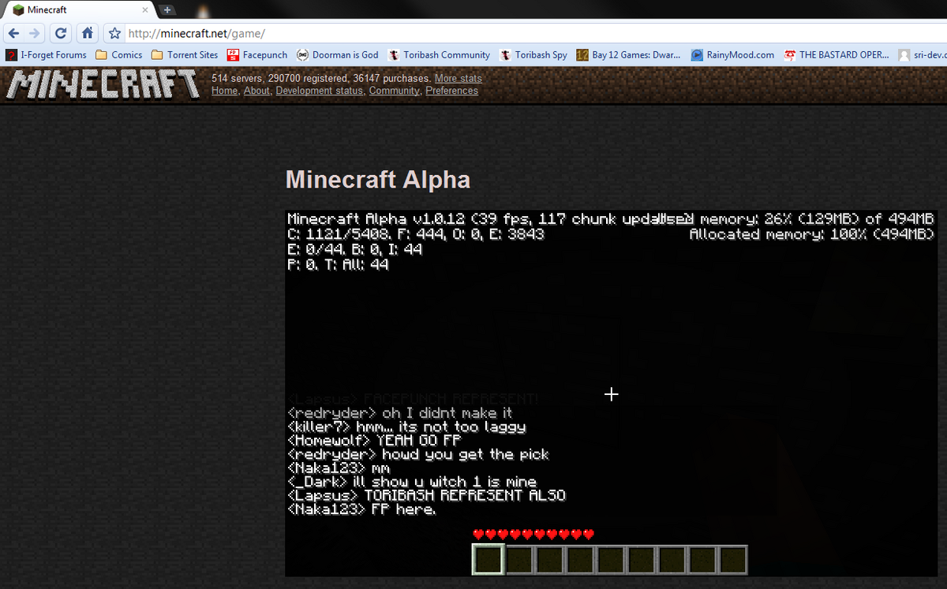947x589 pixels.
Task: Close the Minecraft tab
Action: coord(144,10)
